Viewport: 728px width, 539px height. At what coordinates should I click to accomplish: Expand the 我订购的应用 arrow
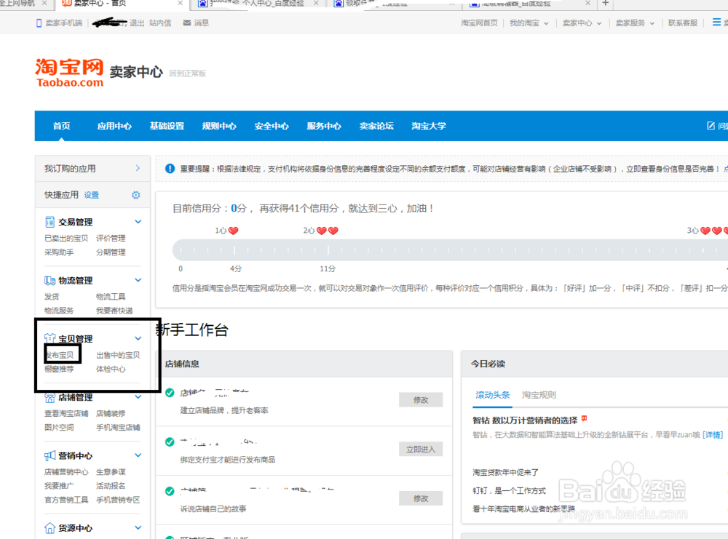[138, 168]
